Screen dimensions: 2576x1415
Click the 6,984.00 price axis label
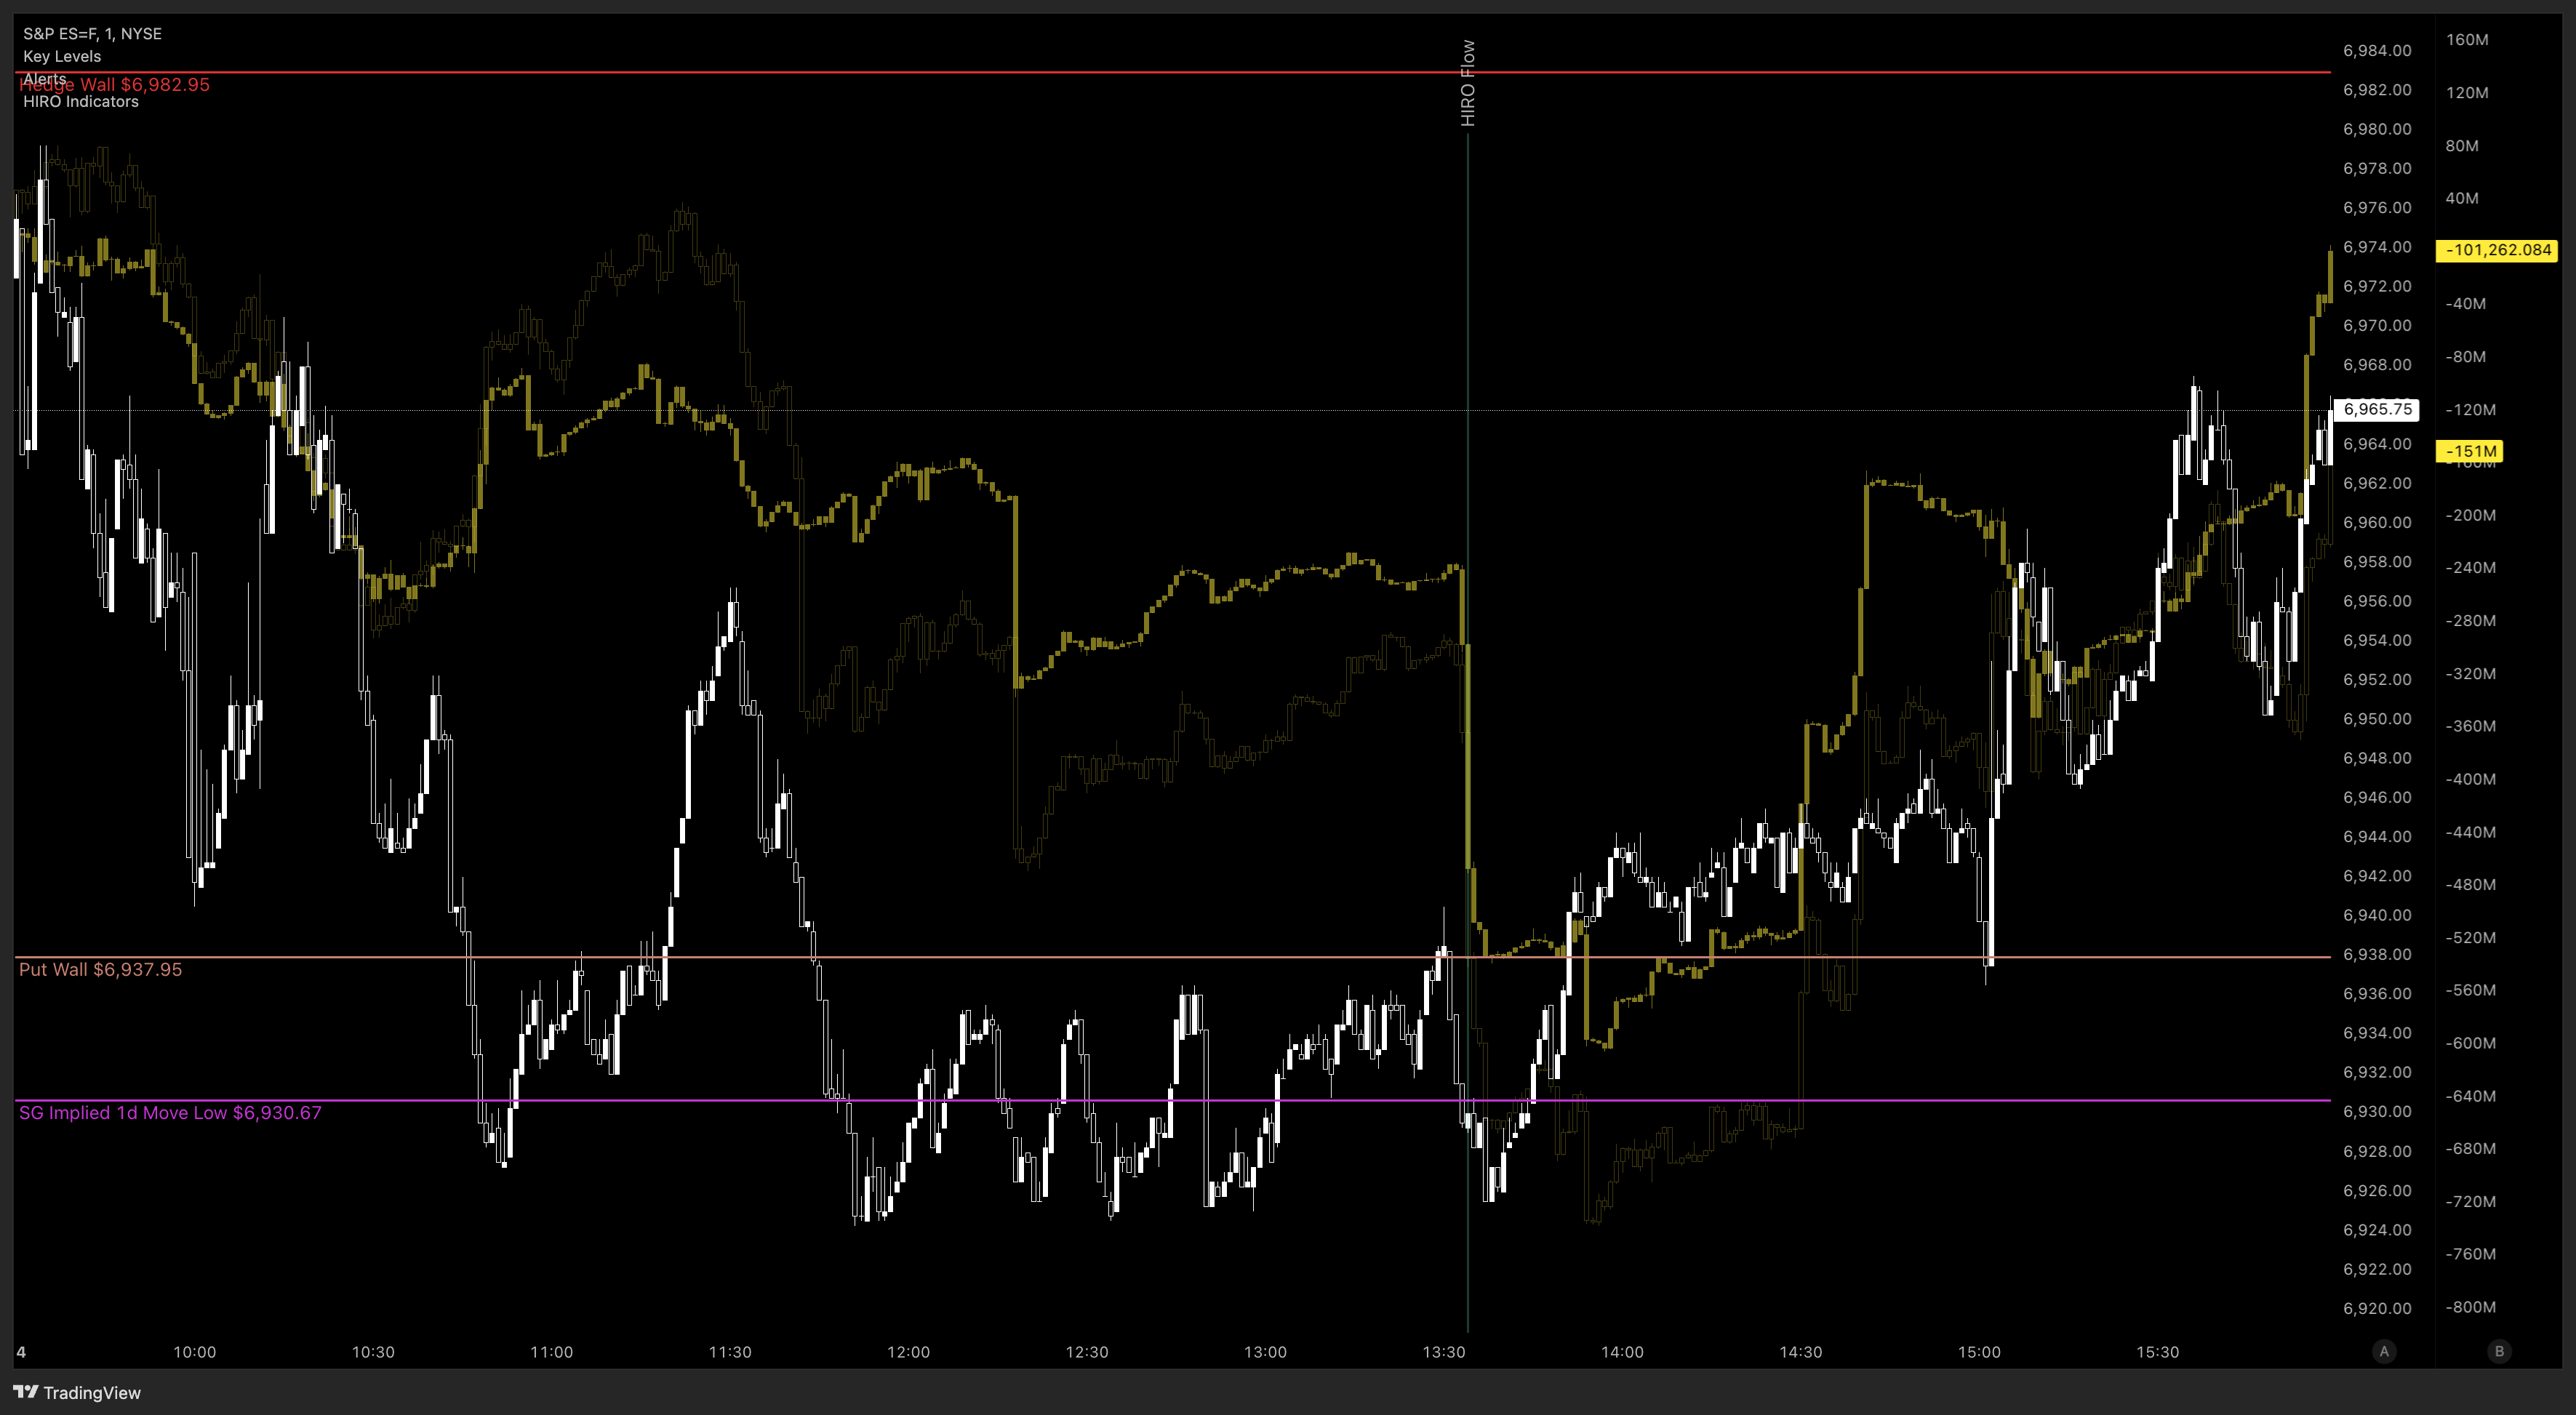click(x=2377, y=51)
